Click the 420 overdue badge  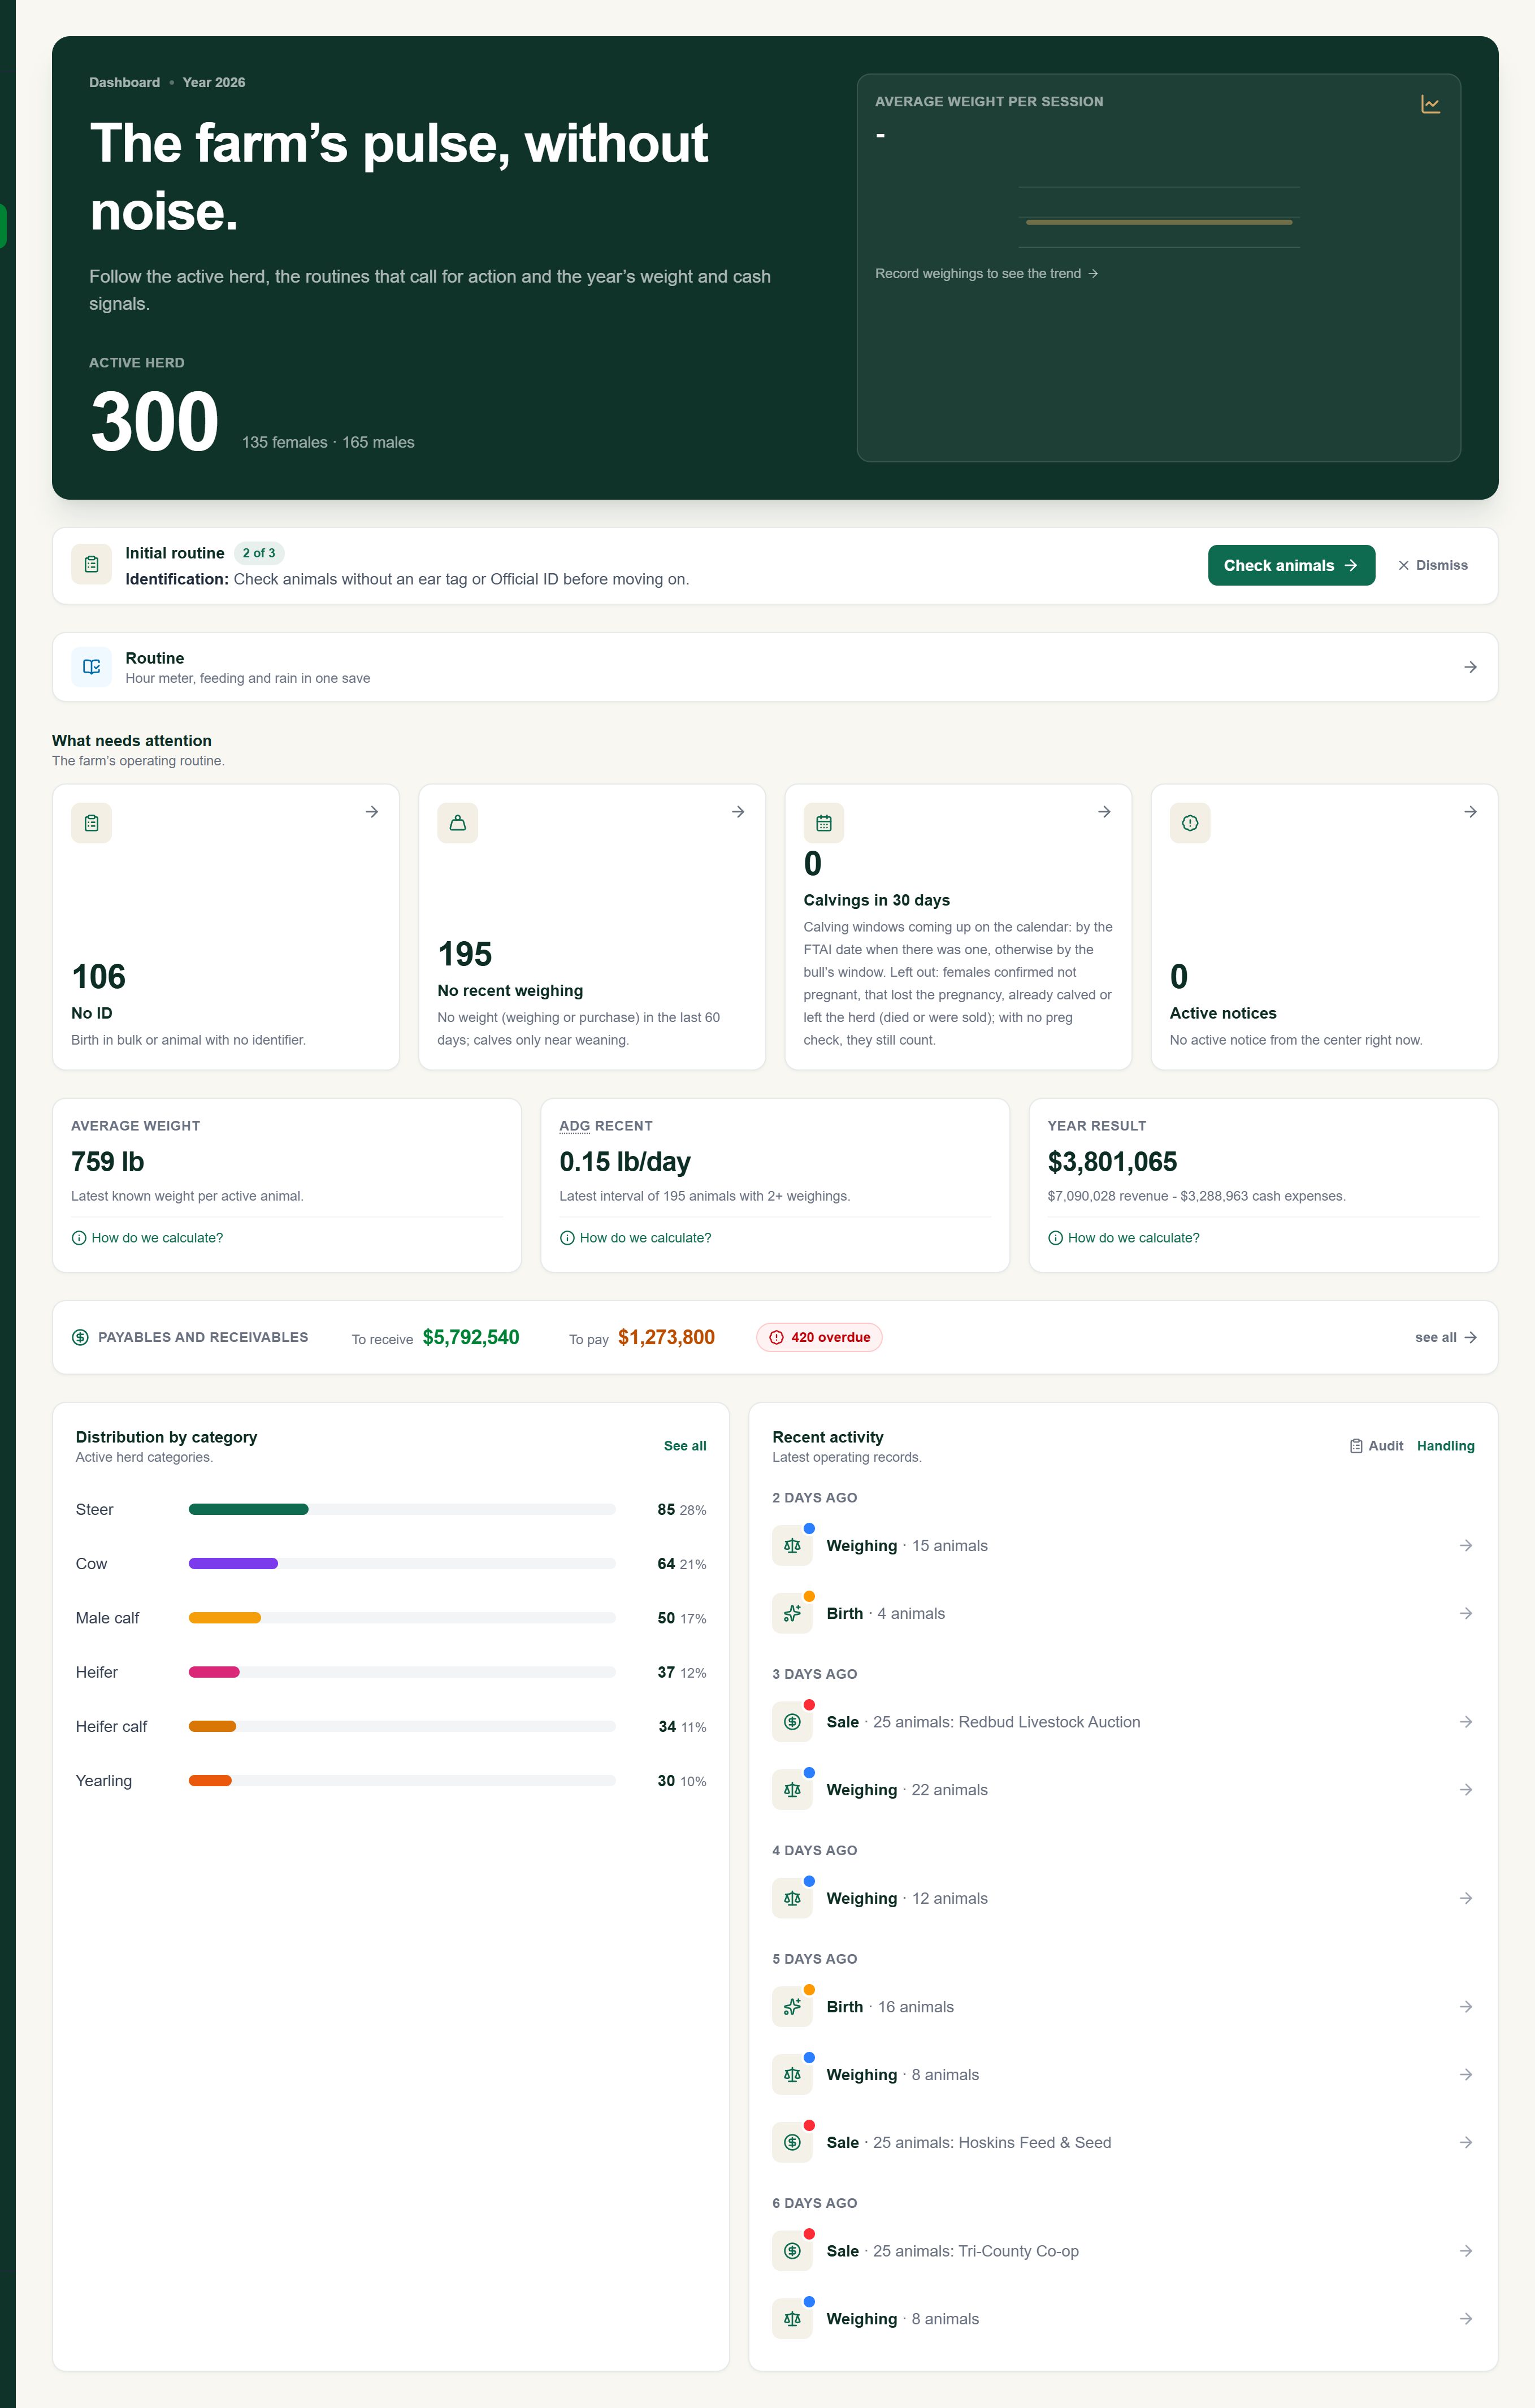tap(819, 1337)
